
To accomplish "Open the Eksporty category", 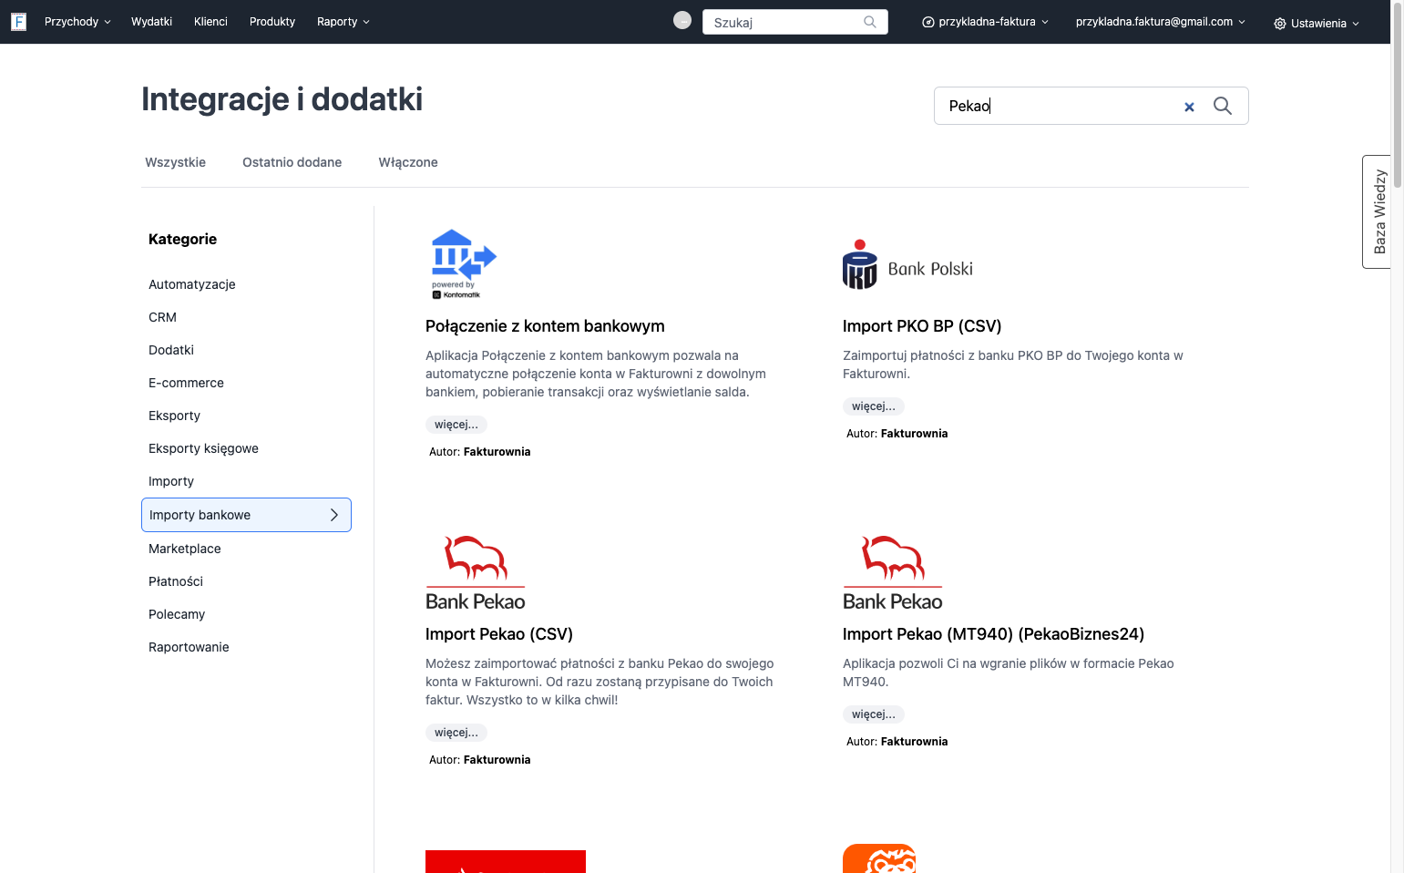I will coord(174,416).
